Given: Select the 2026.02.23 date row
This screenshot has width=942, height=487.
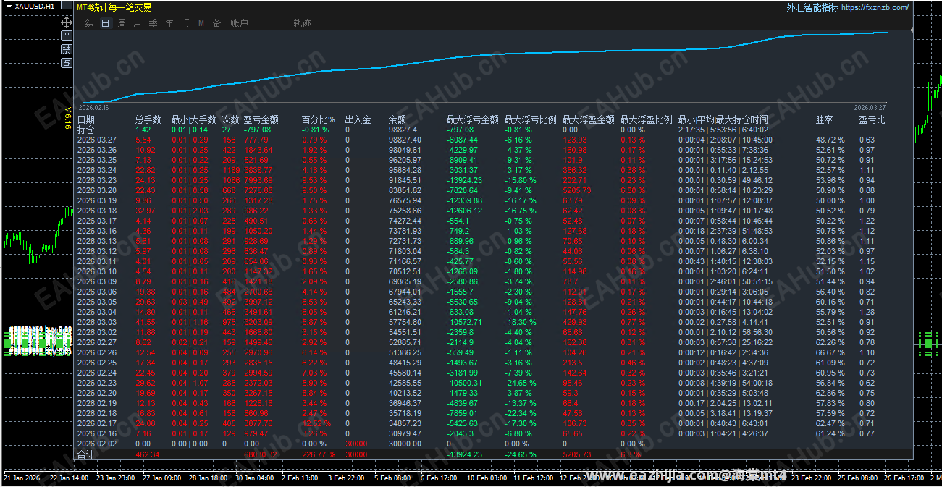Looking at the screenshot, I should tap(97, 383).
